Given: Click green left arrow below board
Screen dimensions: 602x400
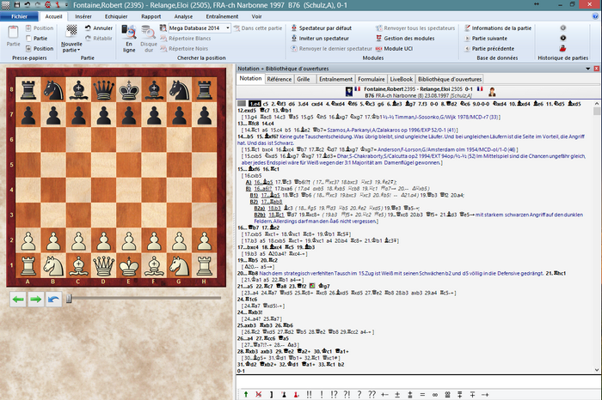Looking at the screenshot, I should (x=18, y=300).
